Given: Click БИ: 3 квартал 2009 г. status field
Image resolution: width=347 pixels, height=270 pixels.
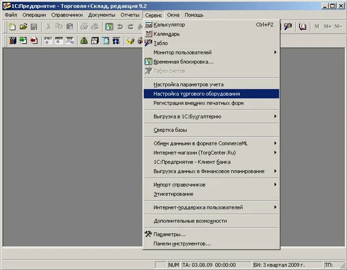Looking at the screenshot, I should pyautogui.click(x=288, y=265).
